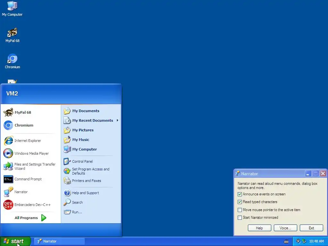Open the Printers and Faxes icon
The image size is (328, 246).
click(x=67, y=181)
